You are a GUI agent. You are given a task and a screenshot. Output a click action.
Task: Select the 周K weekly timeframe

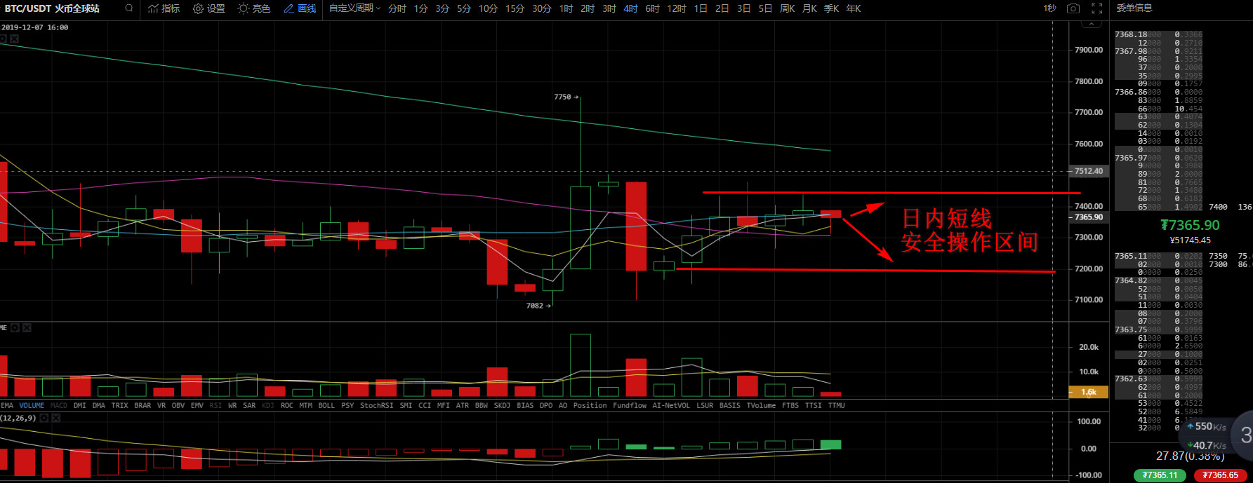[788, 8]
